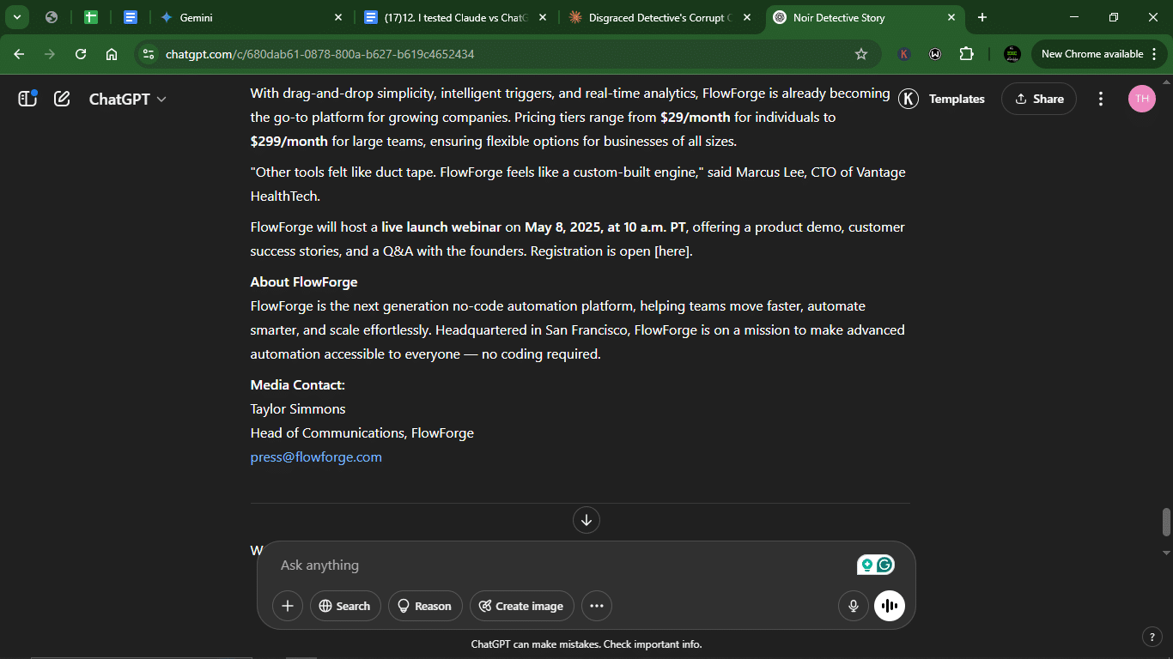Open the conversation options three-dot menu
Viewport: 1173px width, 659px height.
coord(1101,99)
